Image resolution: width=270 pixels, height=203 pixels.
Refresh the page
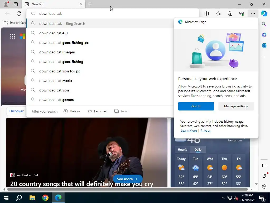click(19, 13)
